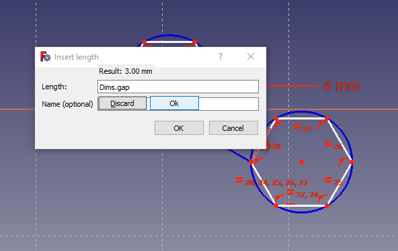
Task: Select the equality constraint marked 37, 24
Action: pos(303,193)
